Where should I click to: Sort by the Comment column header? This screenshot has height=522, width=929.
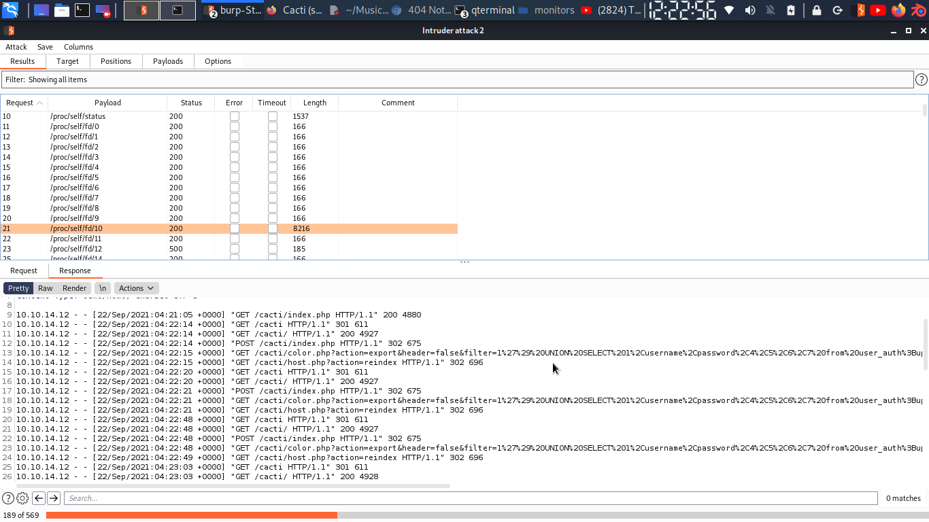[x=398, y=103]
